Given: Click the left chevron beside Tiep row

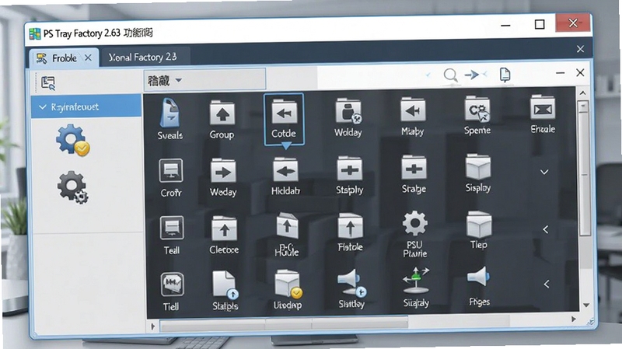Looking at the screenshot, I should (x=546, y=229).
